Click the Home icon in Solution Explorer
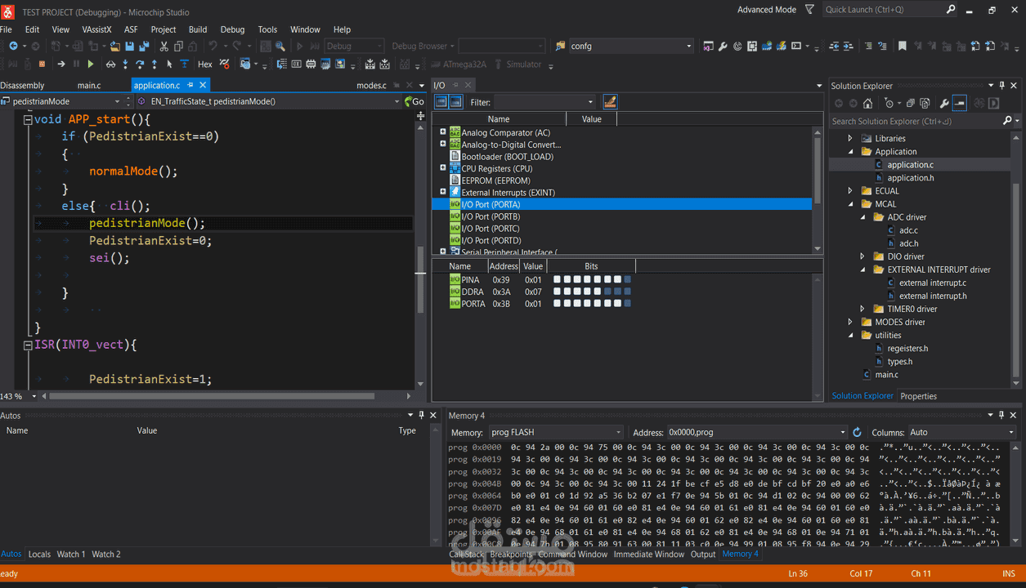This screenshot has width=1026, height=588. [867, 104]
